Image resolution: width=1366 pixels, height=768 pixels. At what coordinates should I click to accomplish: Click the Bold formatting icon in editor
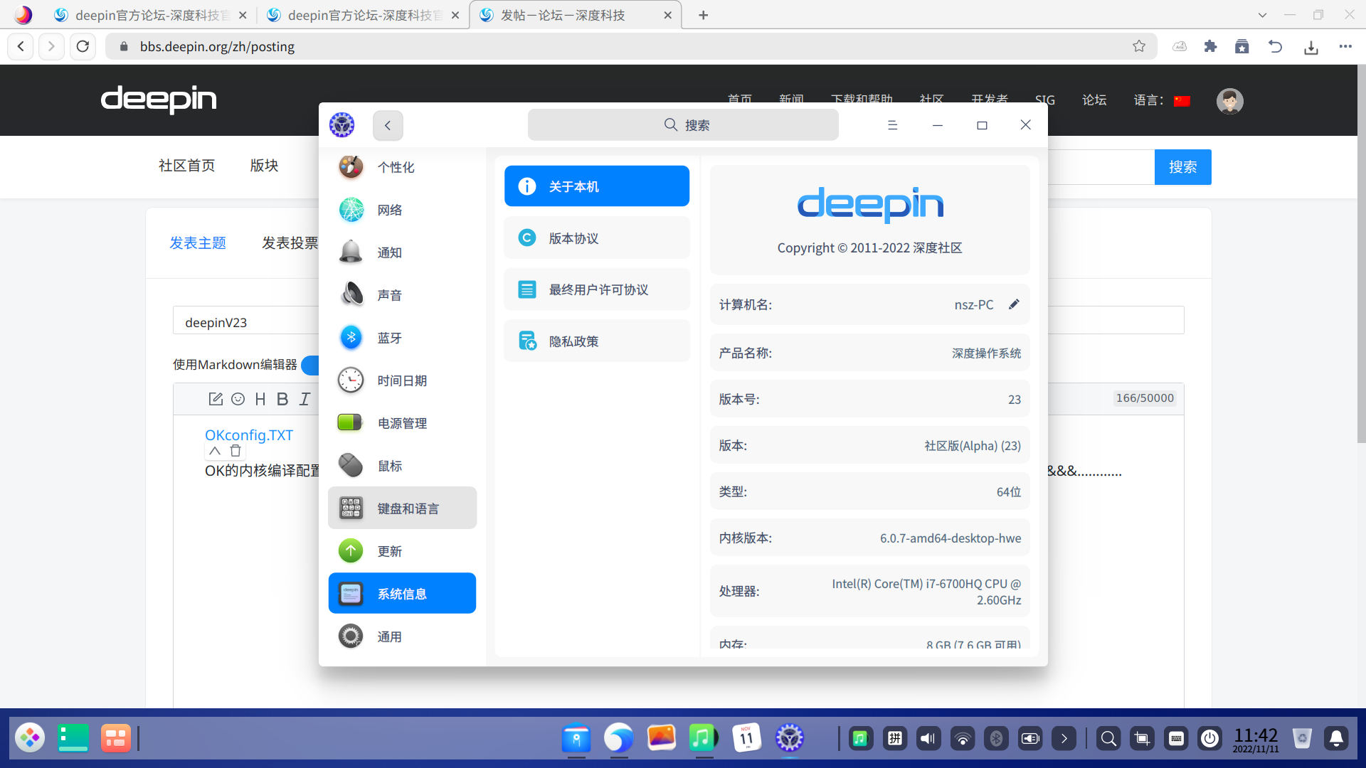[x=282, y=399]
